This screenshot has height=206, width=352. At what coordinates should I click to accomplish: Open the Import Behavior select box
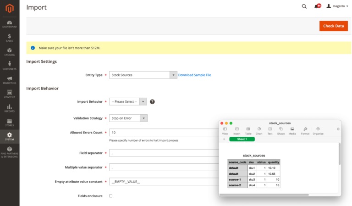128,101
